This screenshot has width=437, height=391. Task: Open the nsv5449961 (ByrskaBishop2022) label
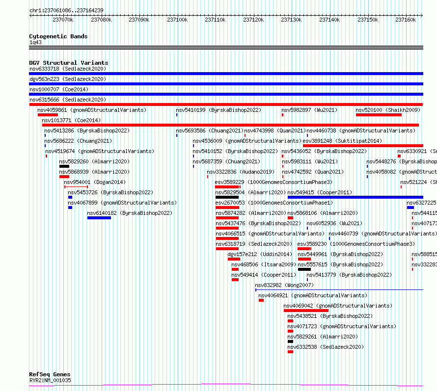click(x=340, y=254)
